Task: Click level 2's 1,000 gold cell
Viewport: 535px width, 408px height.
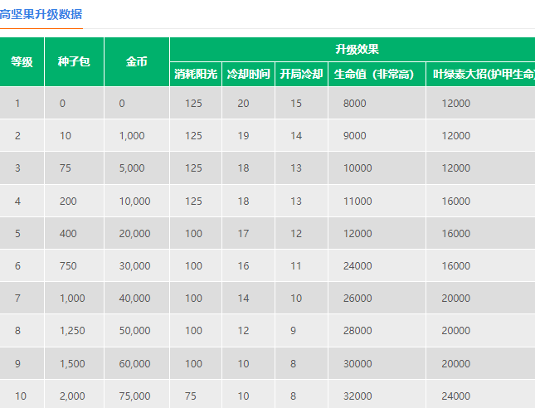Action: (x=137, y=135)
